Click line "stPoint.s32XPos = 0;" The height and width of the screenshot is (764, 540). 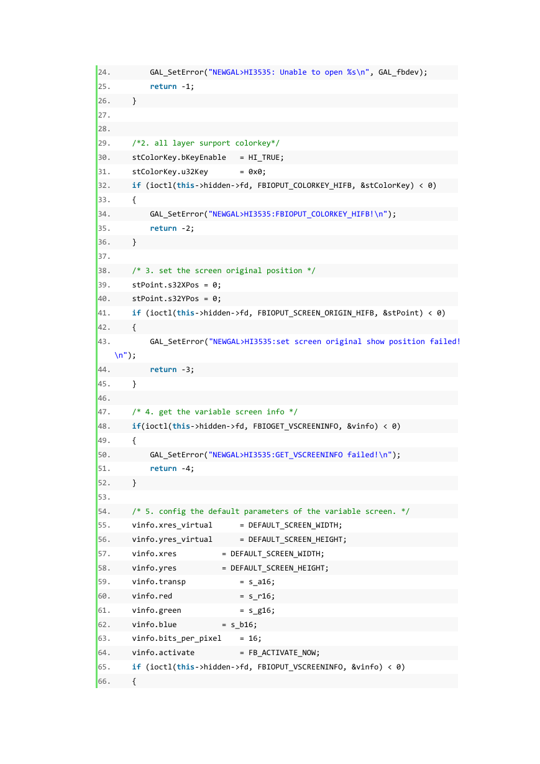coord(176,285)
